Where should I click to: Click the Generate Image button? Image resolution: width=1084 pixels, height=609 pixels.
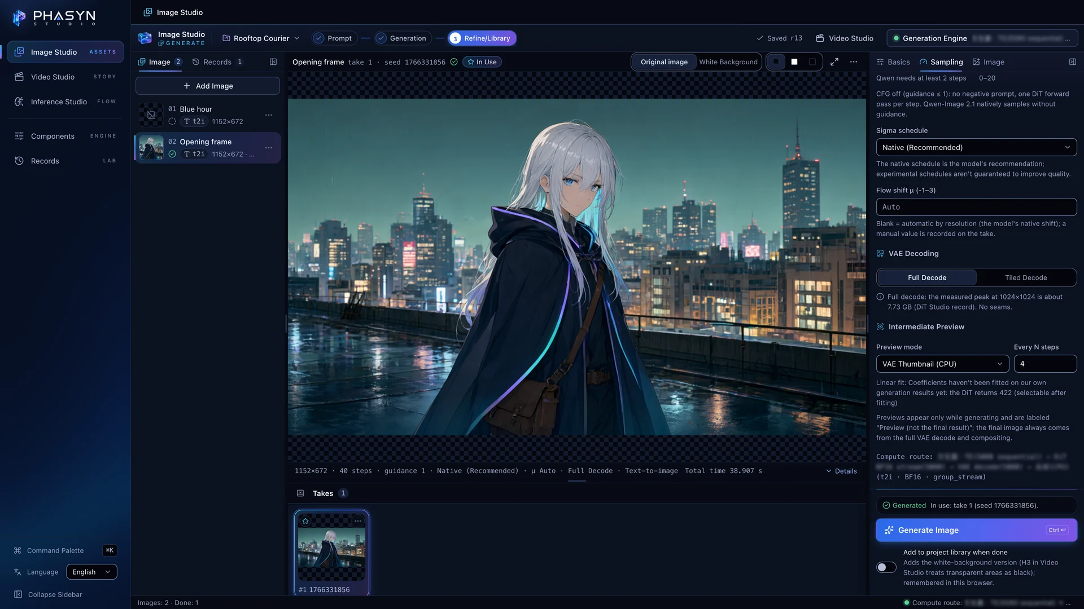point(976,530)
